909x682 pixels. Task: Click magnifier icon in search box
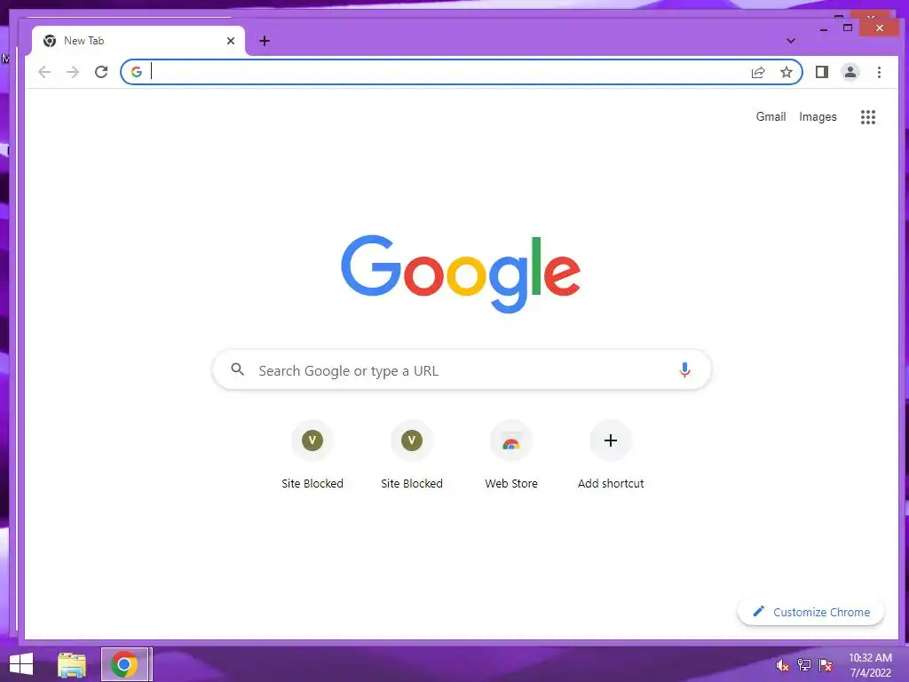(x=237, y=369)
